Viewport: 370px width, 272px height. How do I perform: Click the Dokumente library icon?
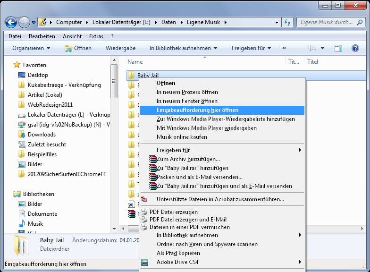tap(22, 213)
